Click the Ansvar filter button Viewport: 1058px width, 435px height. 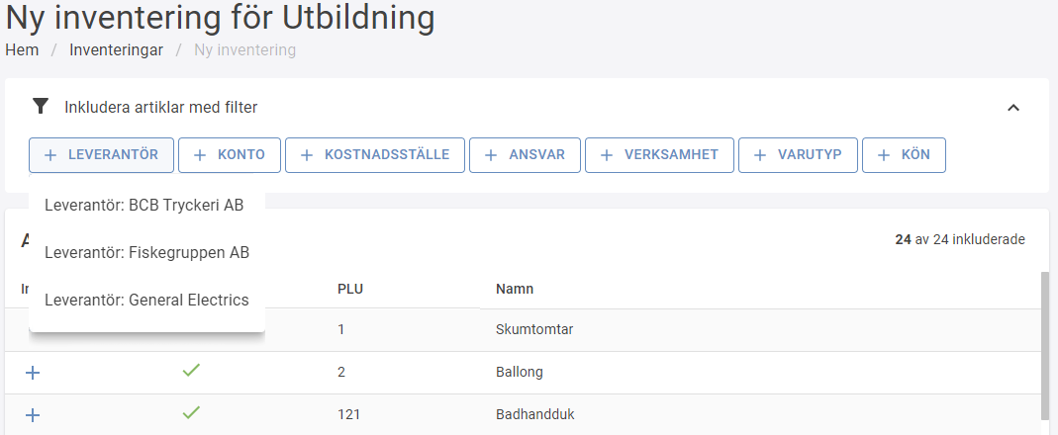tap(524, 155)
